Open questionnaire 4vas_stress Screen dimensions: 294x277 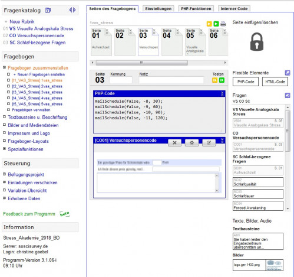[37, 98]
